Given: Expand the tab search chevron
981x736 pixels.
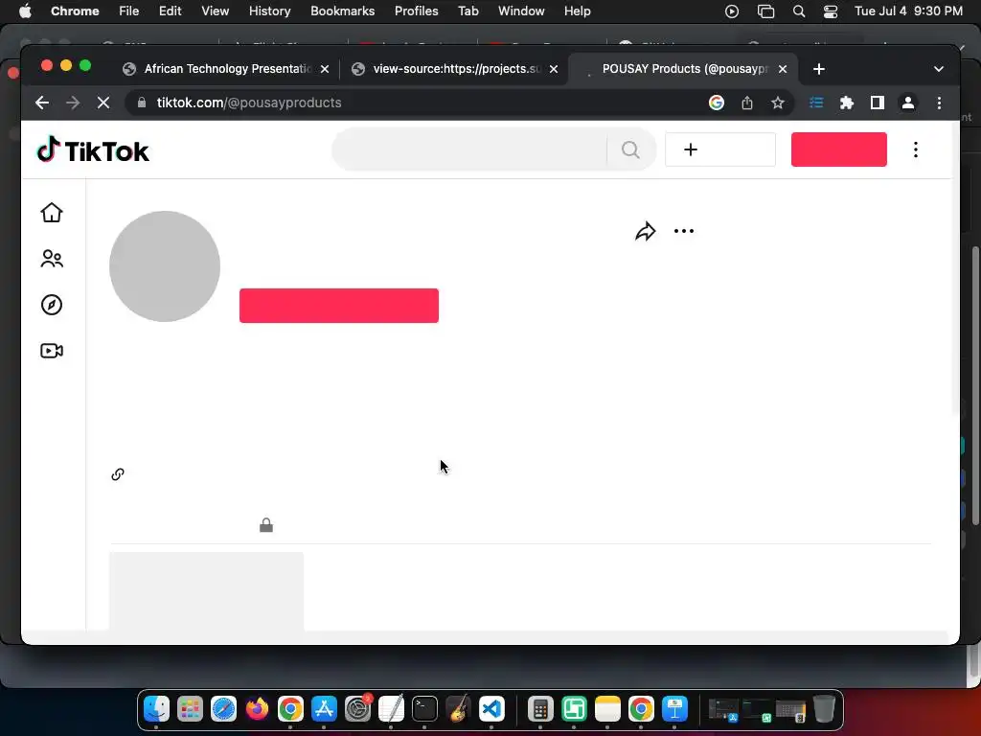Looking at the screenshot, I should click(939, 69).
